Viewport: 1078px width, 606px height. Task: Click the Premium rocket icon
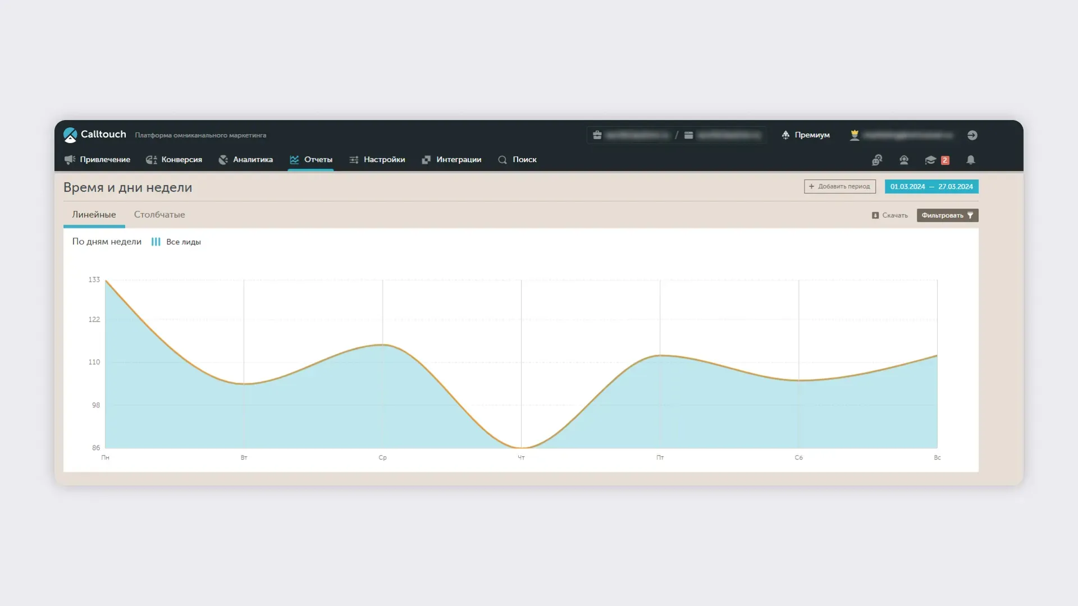(x=785, y=135)
